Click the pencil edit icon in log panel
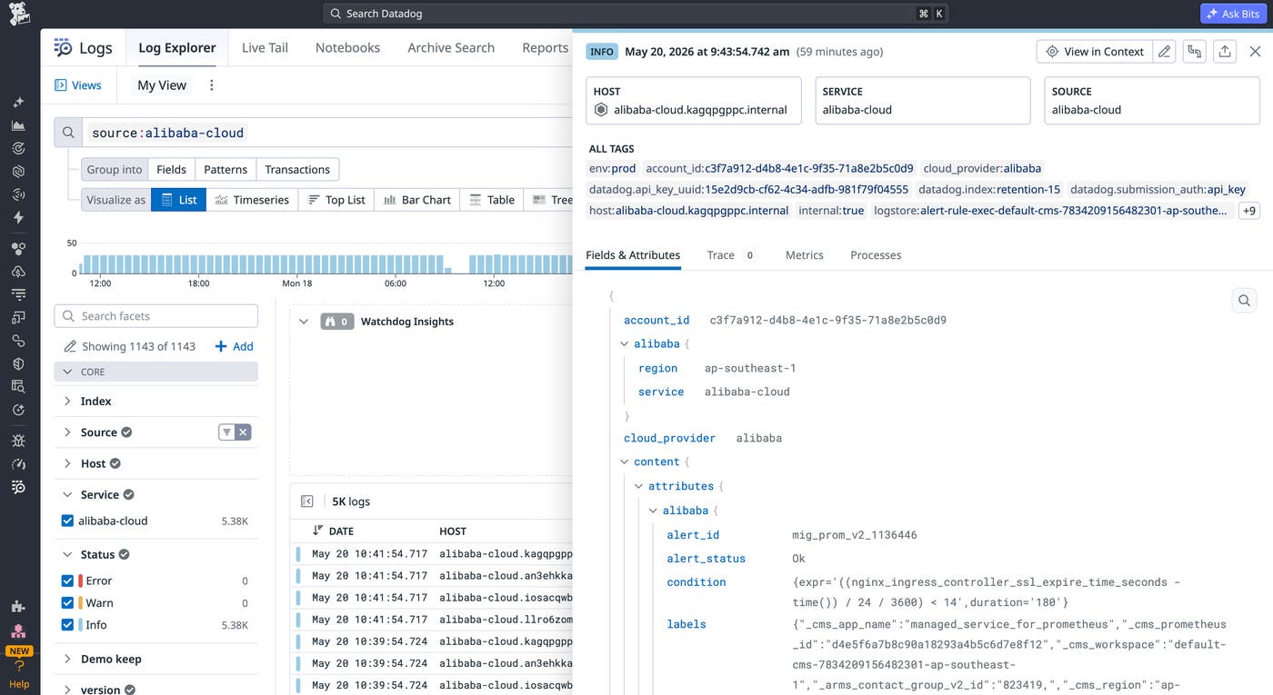 1165,52
